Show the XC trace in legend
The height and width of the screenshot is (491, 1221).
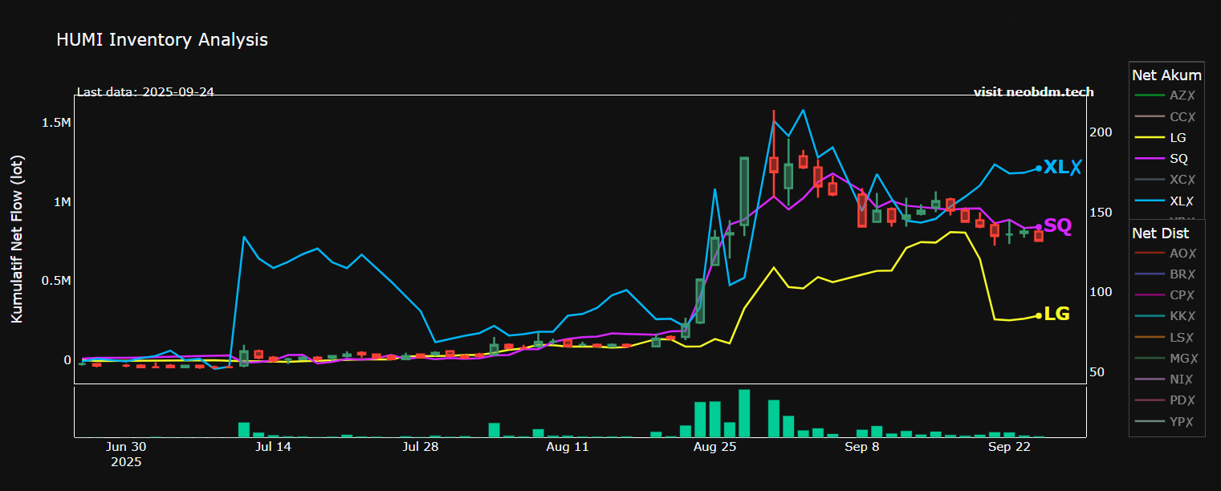pyautogui.click(x=1182, y=180)
